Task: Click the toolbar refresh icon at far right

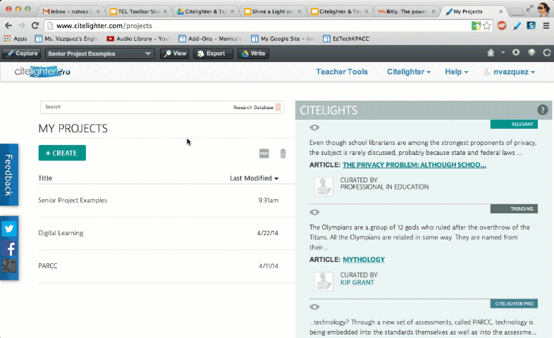Action: tap(547, 53)
